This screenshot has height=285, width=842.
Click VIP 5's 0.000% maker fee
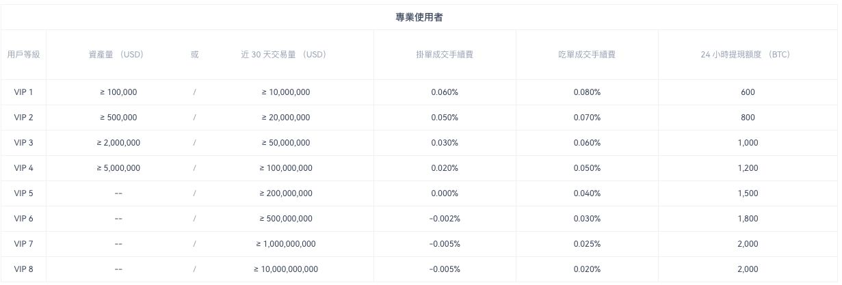(x=445, y=193)
